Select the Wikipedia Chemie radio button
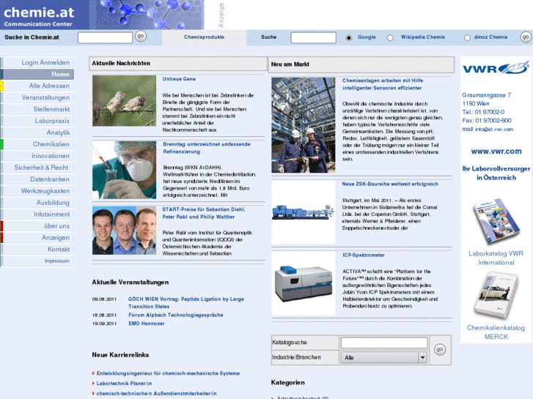The width and height of the screenshot is (533, 399). point(390,37)
